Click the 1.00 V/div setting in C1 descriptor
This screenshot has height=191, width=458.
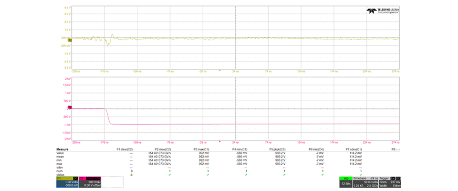coord(72,182)
